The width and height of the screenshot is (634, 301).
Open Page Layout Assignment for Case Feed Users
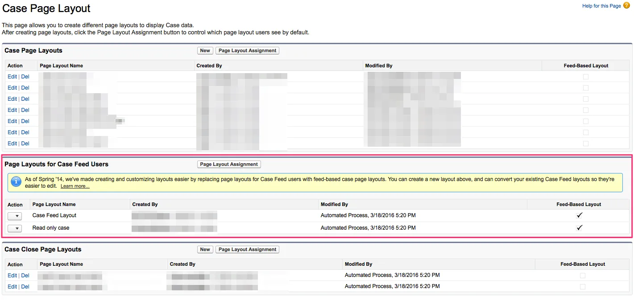click(x=229, y=165)
